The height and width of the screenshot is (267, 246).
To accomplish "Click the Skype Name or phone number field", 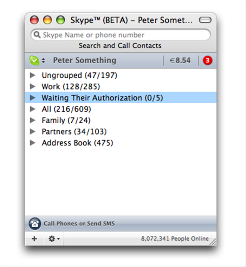I will tap(121, 35).
